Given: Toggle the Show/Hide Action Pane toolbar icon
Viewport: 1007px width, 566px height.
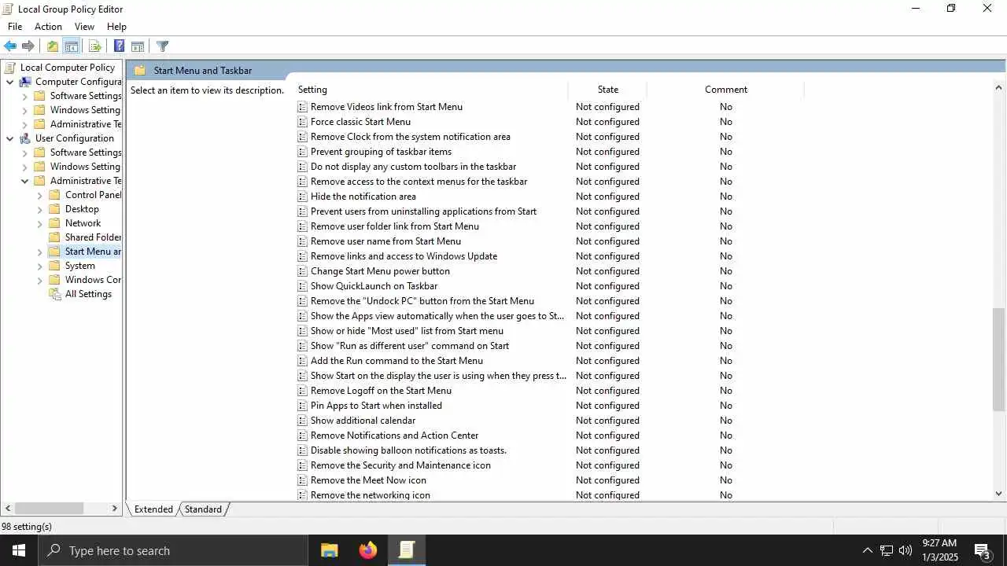Looking at the screenshot, I should (x=138, y=46).
